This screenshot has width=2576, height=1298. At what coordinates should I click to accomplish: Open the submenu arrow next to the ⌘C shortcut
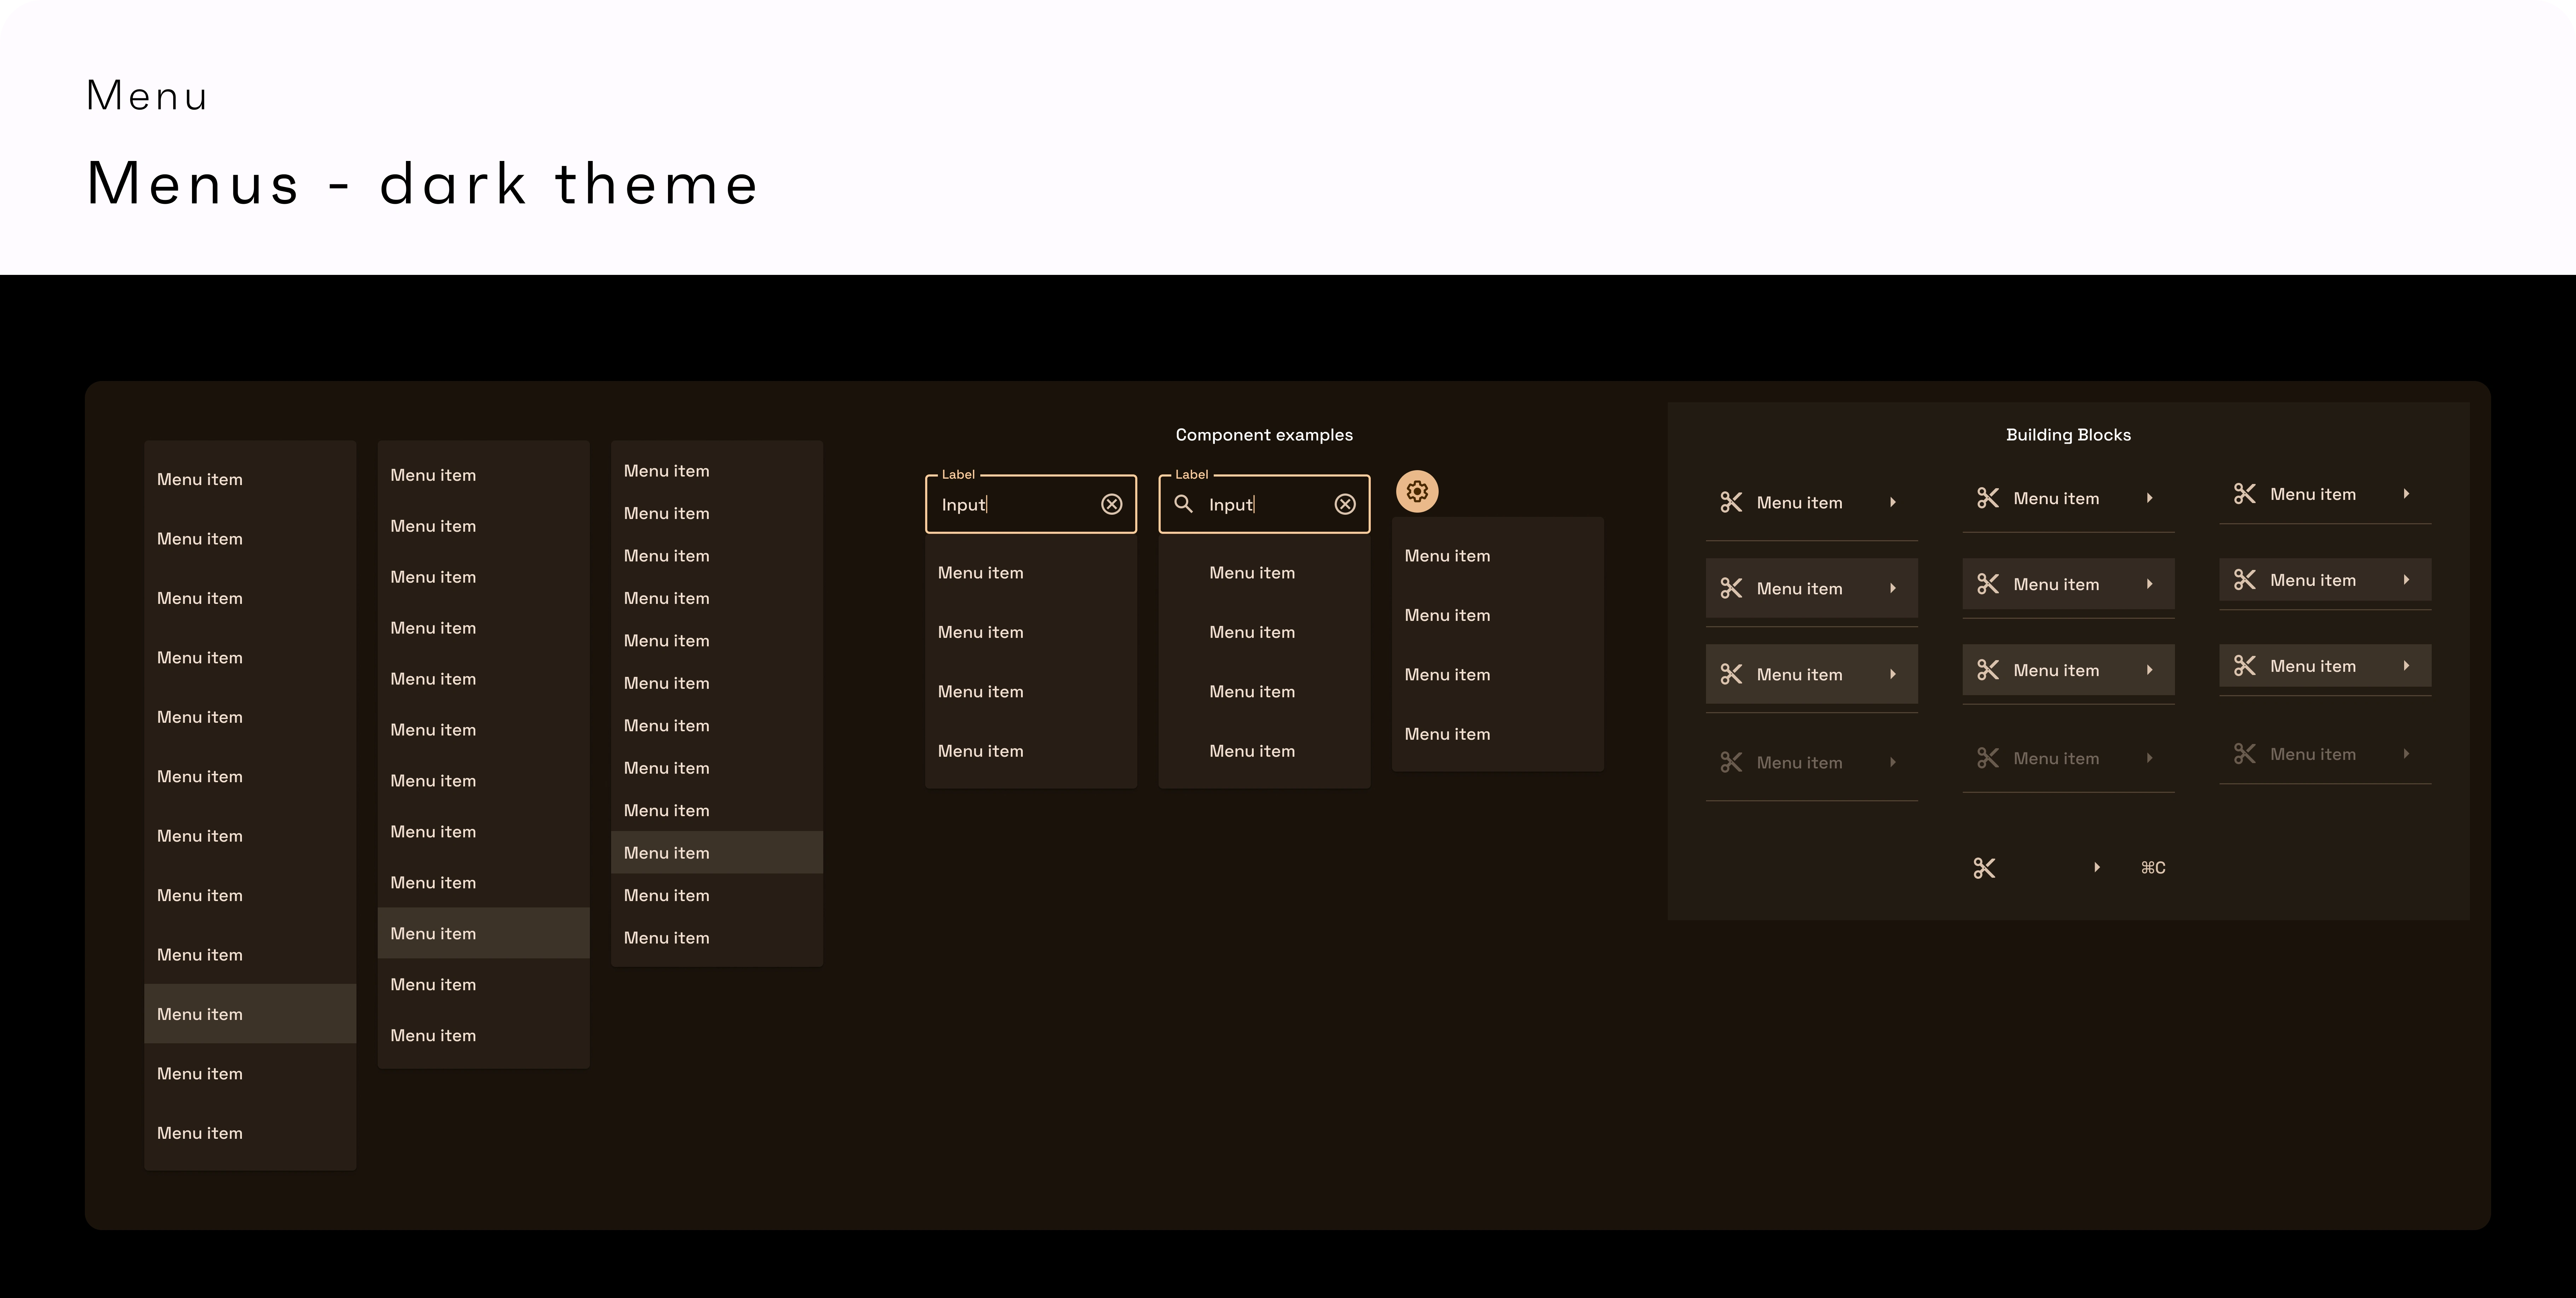[x=2097, y=867]
